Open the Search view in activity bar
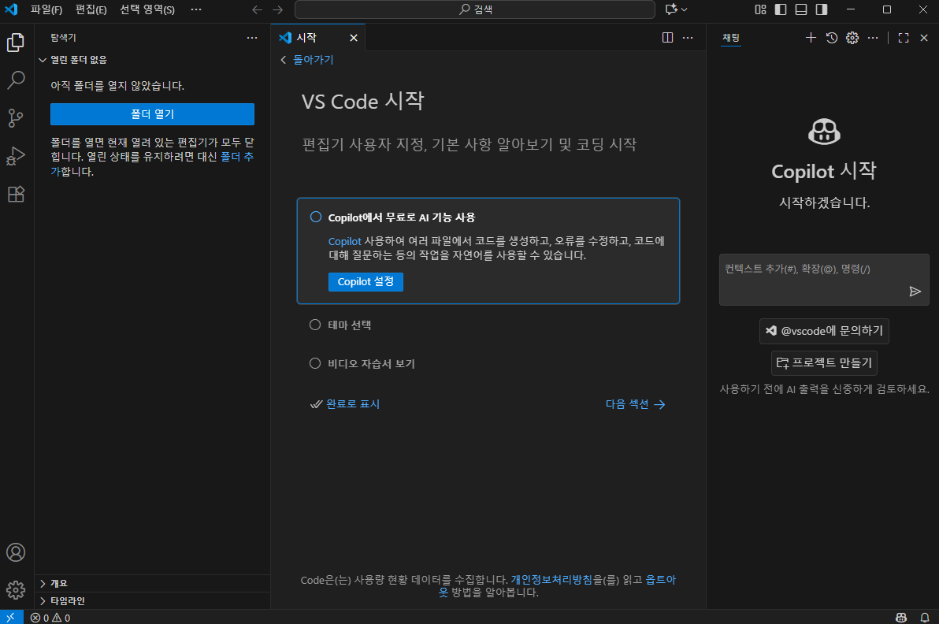Image resolution: width=939 pixels, height=624 pixels. point(17,80)
